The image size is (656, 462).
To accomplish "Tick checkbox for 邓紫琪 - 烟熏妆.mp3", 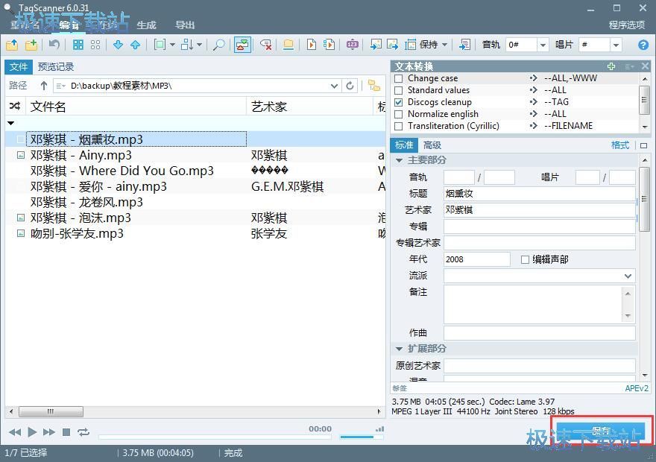I will 21,139.
